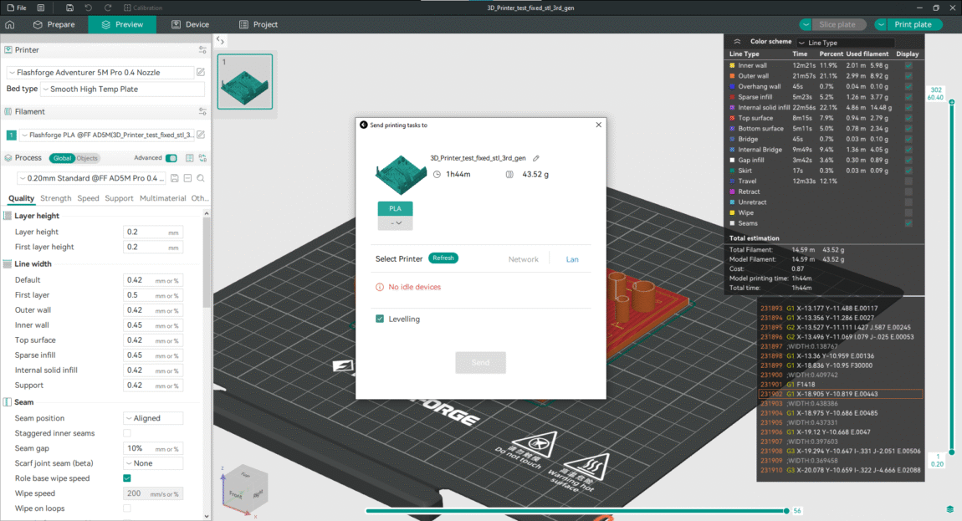
Task: Click the Print plate button
Action: click(x=913, y=24)
